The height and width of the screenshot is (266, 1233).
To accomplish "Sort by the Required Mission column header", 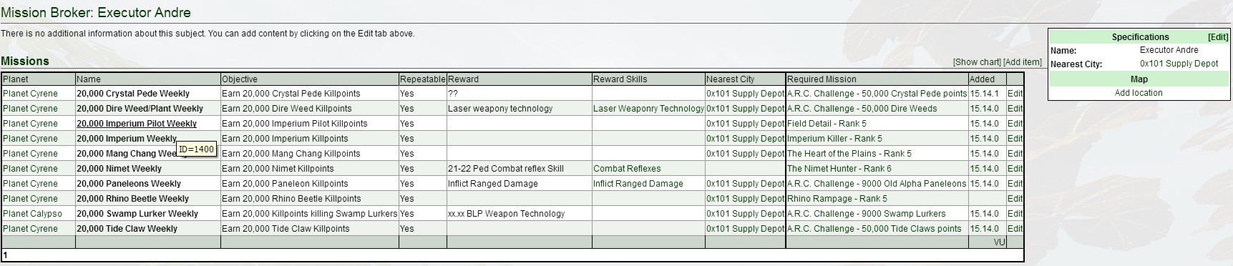I will 822,79.
